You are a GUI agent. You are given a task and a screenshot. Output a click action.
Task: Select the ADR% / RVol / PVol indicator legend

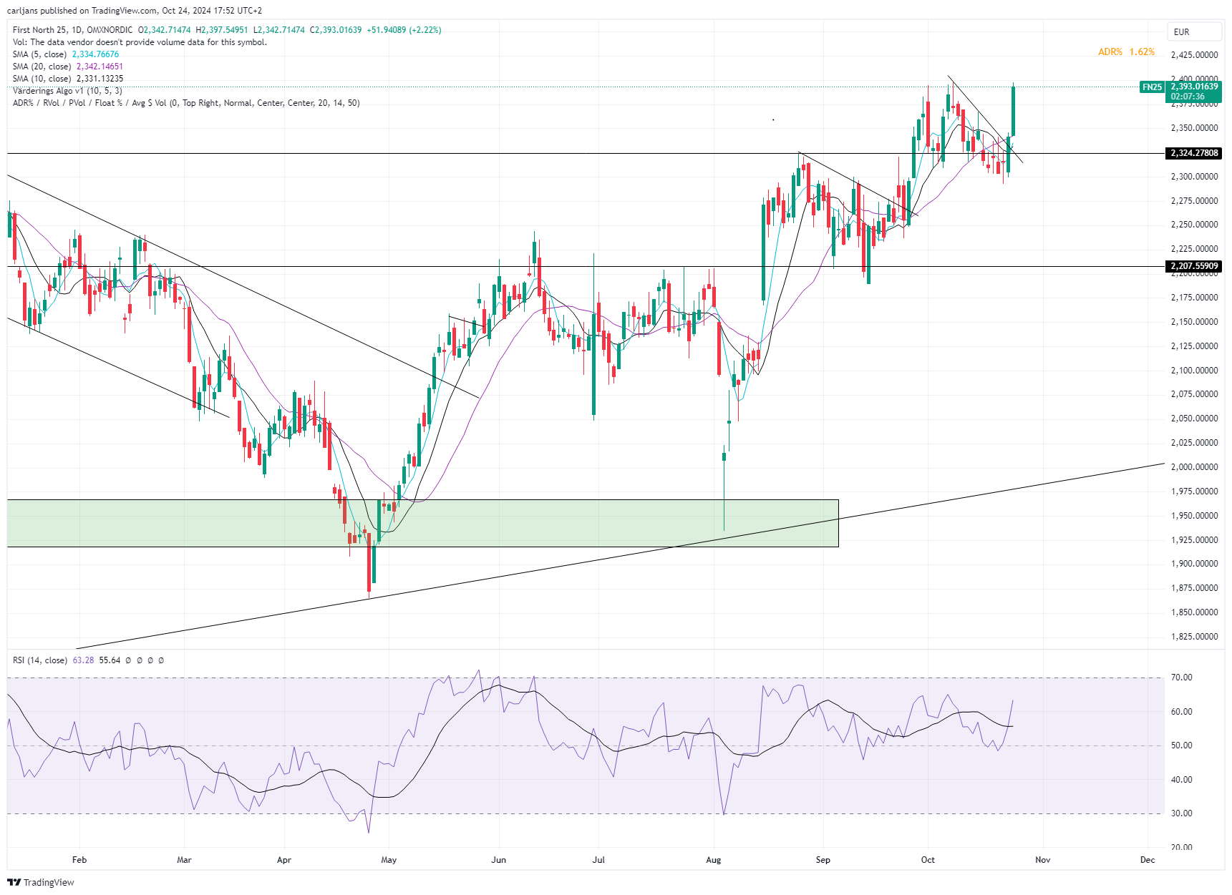(186, 103)
